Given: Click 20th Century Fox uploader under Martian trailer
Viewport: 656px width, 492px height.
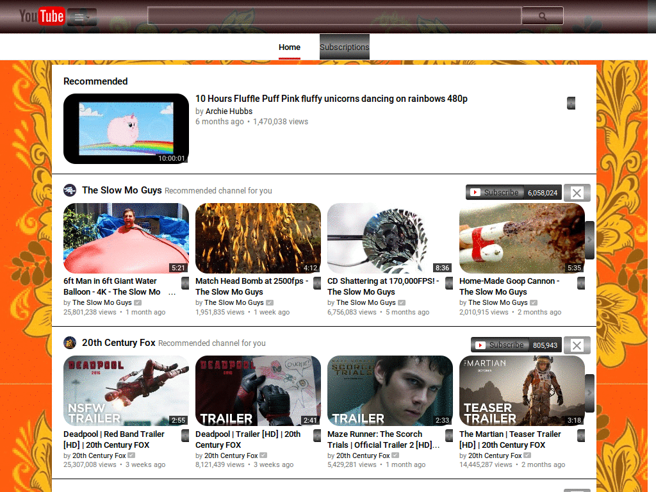Looking at the screenshot, I should [495, 455].
